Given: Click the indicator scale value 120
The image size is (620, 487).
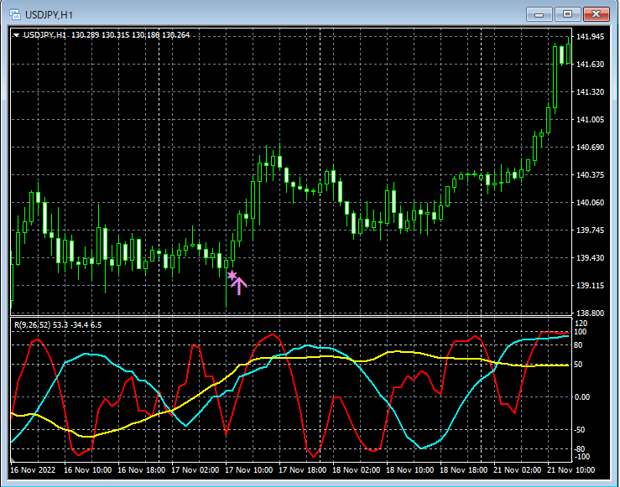Looking at the screenshot, I should (581, 324).
